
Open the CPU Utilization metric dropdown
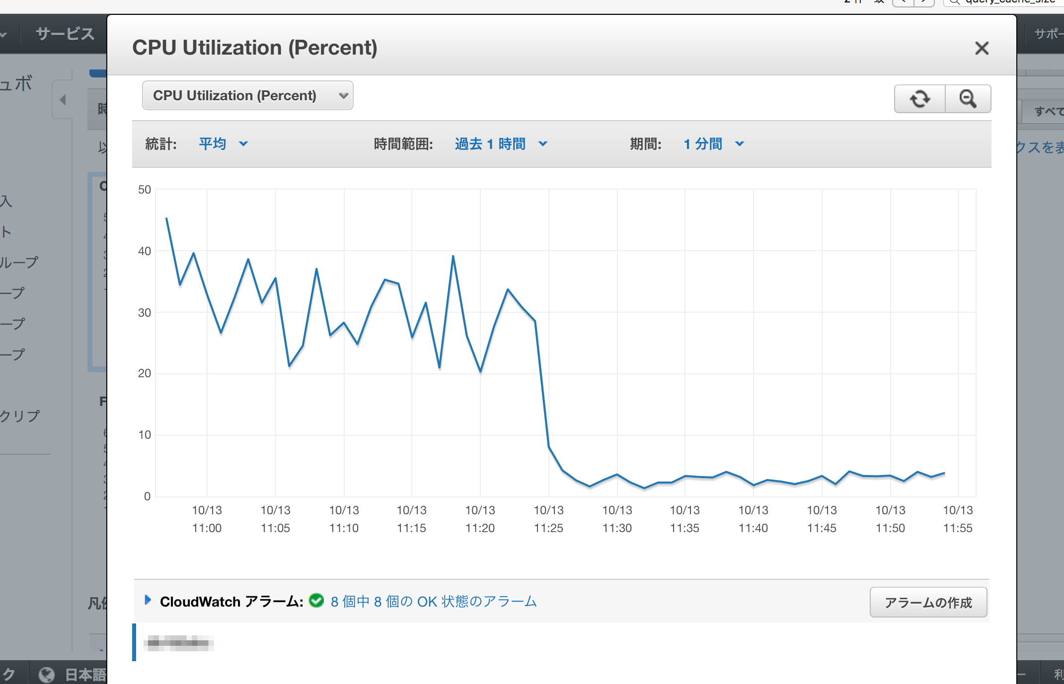247,95
